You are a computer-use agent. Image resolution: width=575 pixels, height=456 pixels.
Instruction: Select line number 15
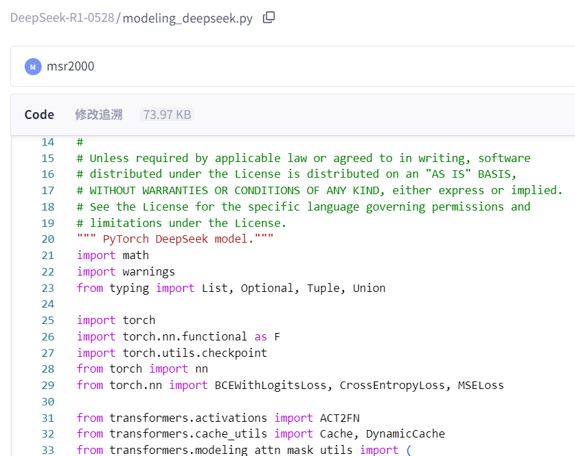[x=48, y=159]
